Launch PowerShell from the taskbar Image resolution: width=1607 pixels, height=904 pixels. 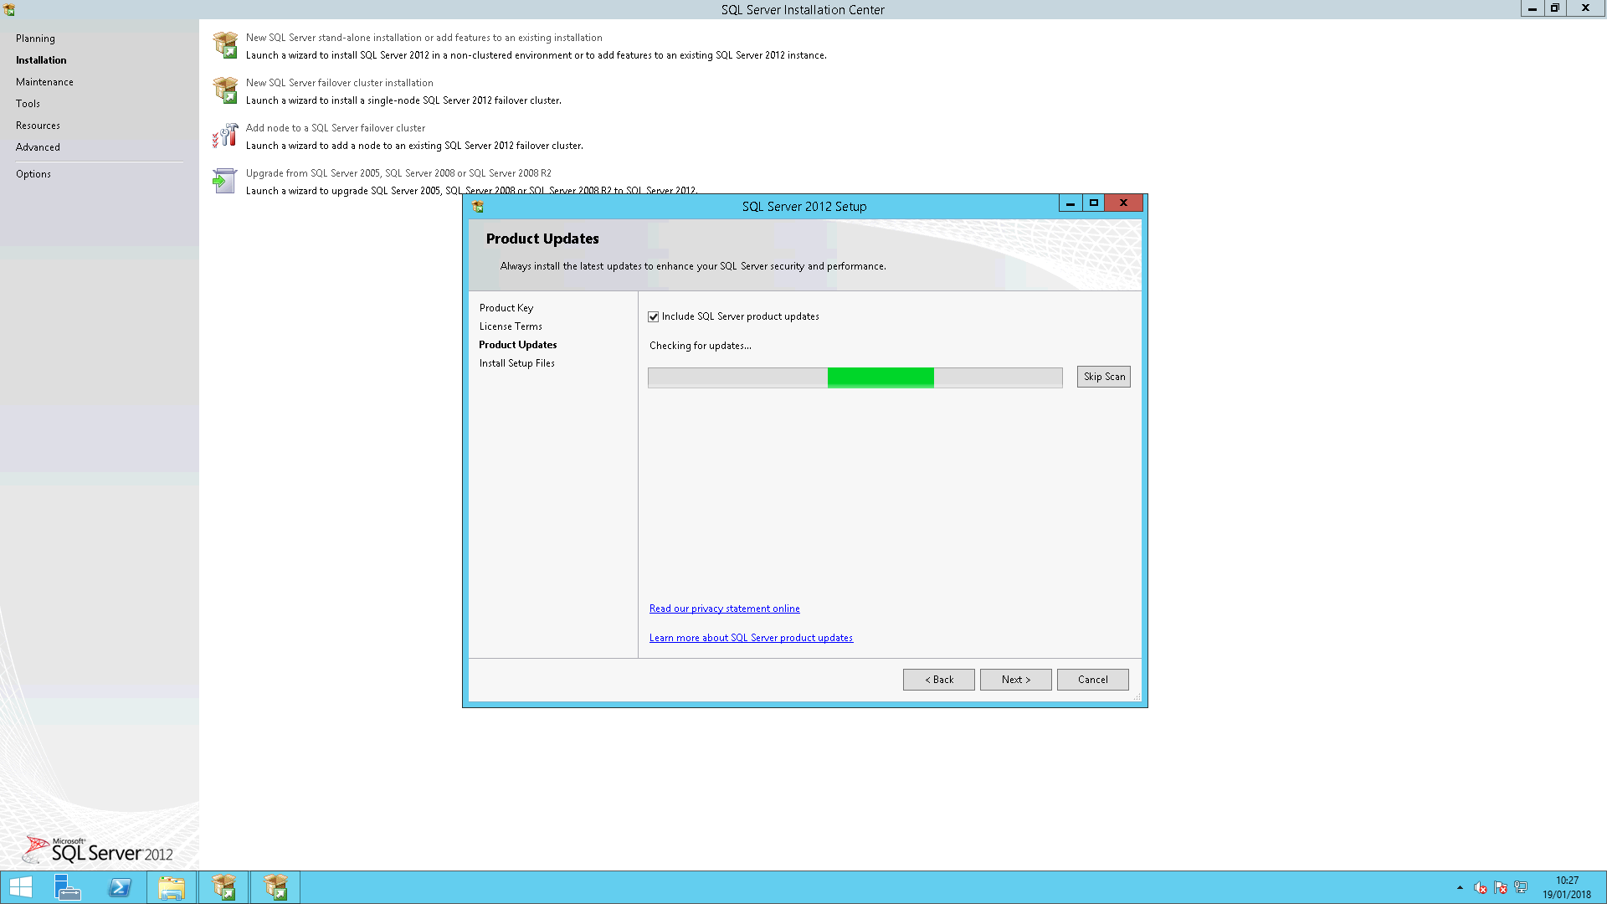[x=120, y=887]
